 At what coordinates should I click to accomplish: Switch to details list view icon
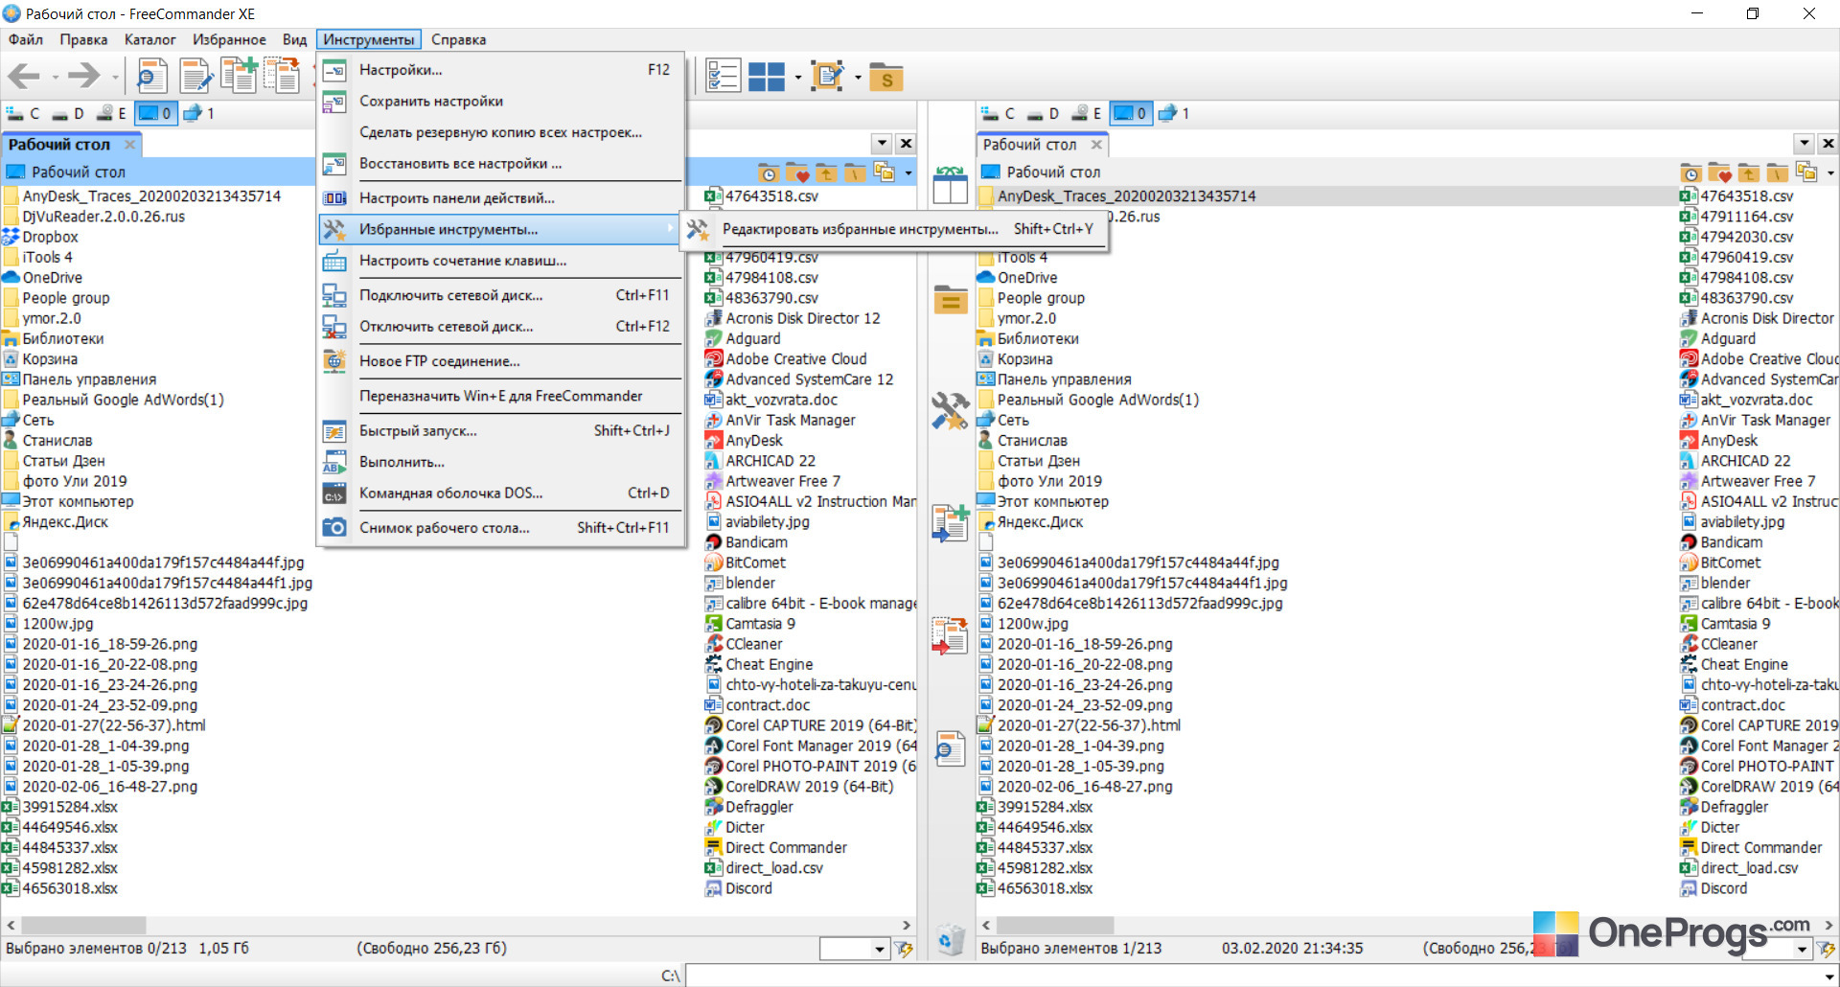[723, 76]
